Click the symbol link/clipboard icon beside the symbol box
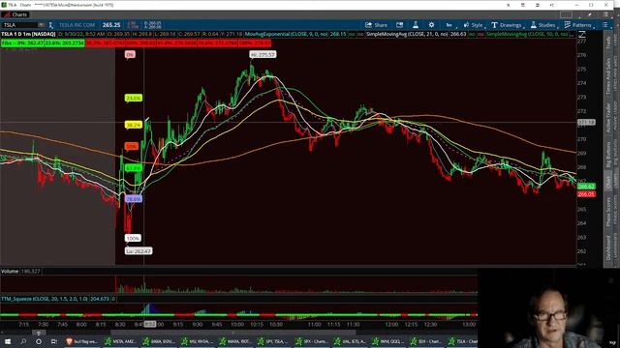Image resolution: width=620 pixels, height=348 pixels. point(51,25)
